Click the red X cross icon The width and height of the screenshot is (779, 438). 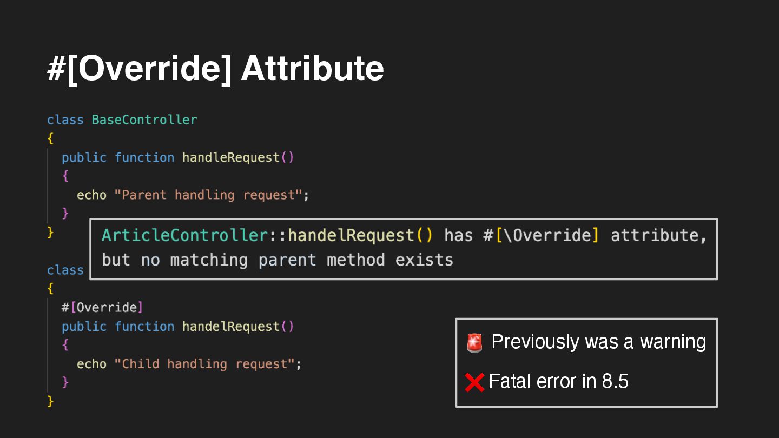point(474,382)
